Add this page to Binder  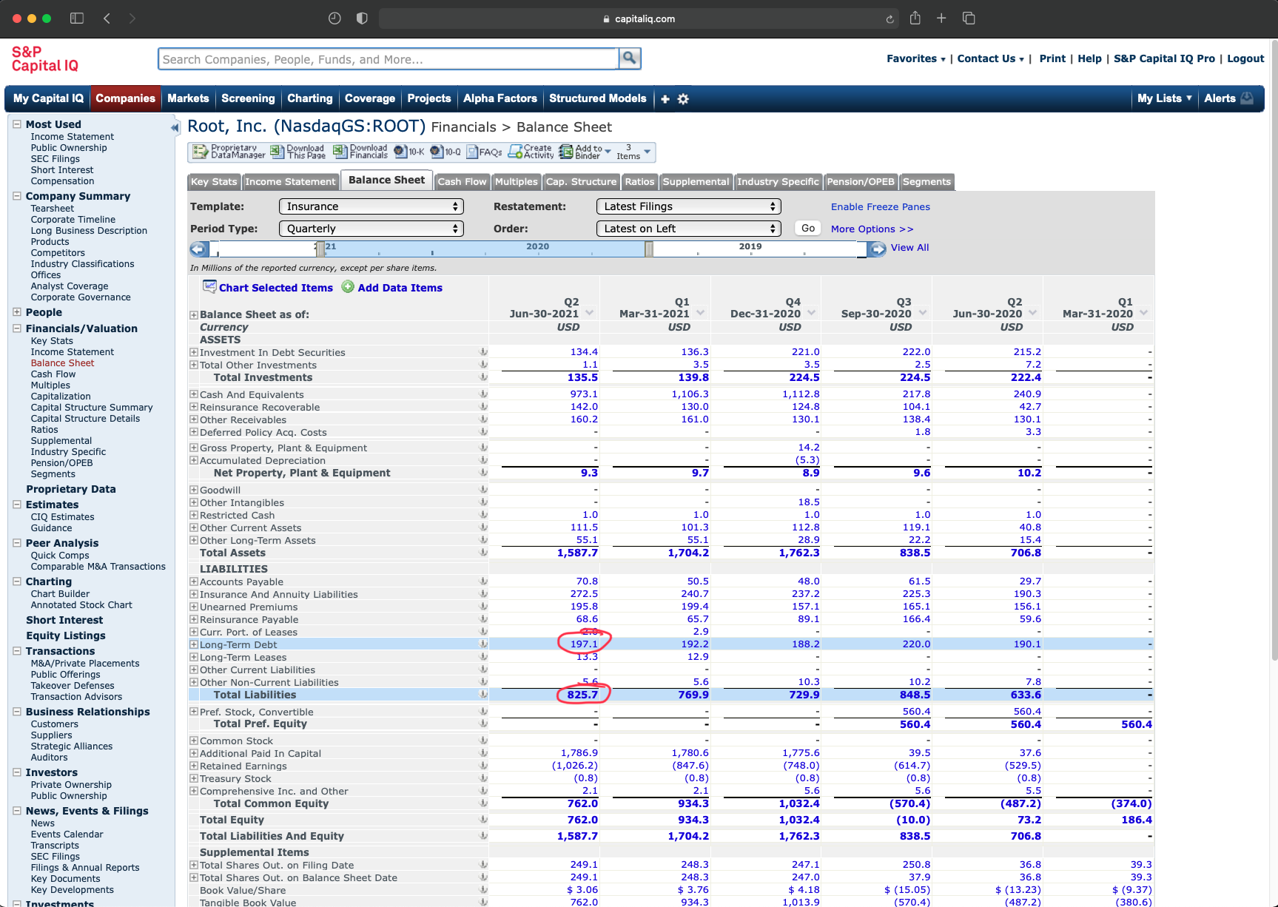pos(585,152)
